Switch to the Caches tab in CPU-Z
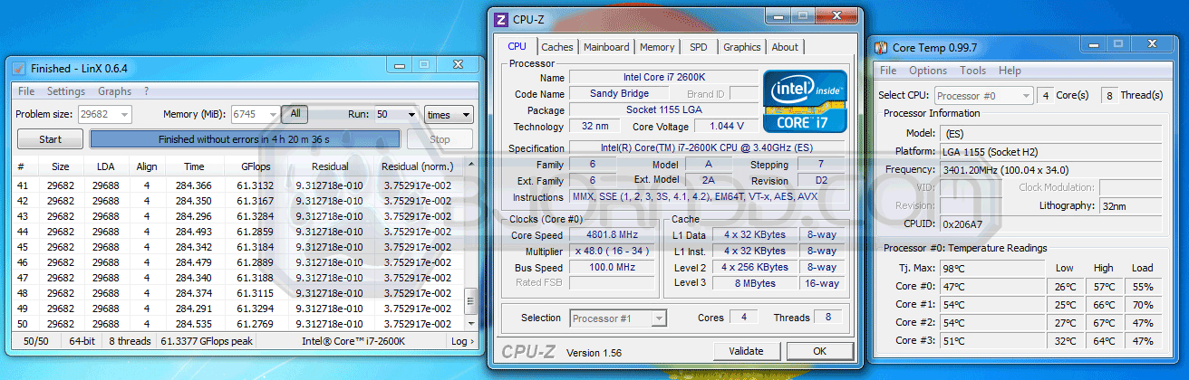This screenshot has height=380, width=1189. tap(557, 47)
